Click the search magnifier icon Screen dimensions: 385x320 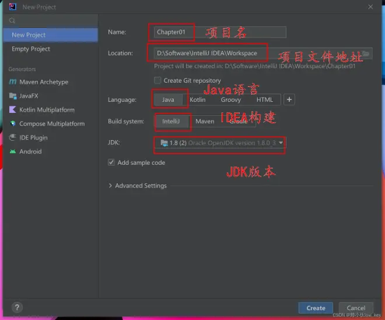pyautogui.click(x=12, y=20)
